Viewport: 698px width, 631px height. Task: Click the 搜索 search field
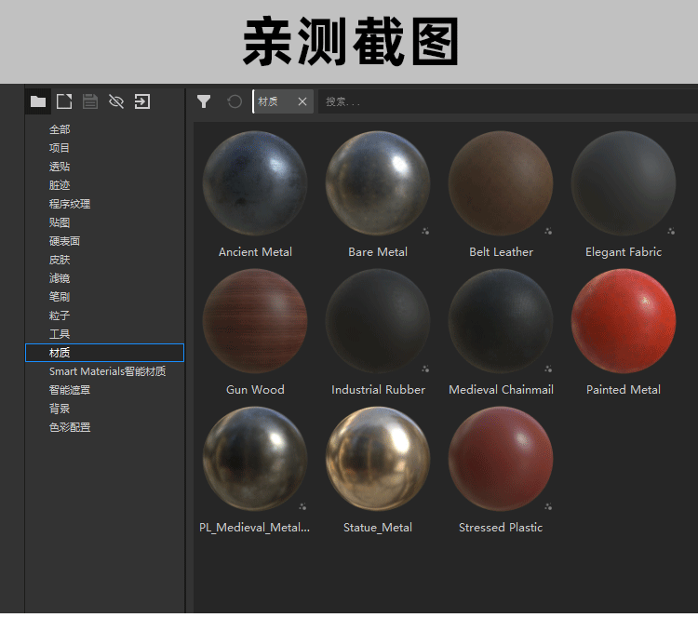(503, 102)
